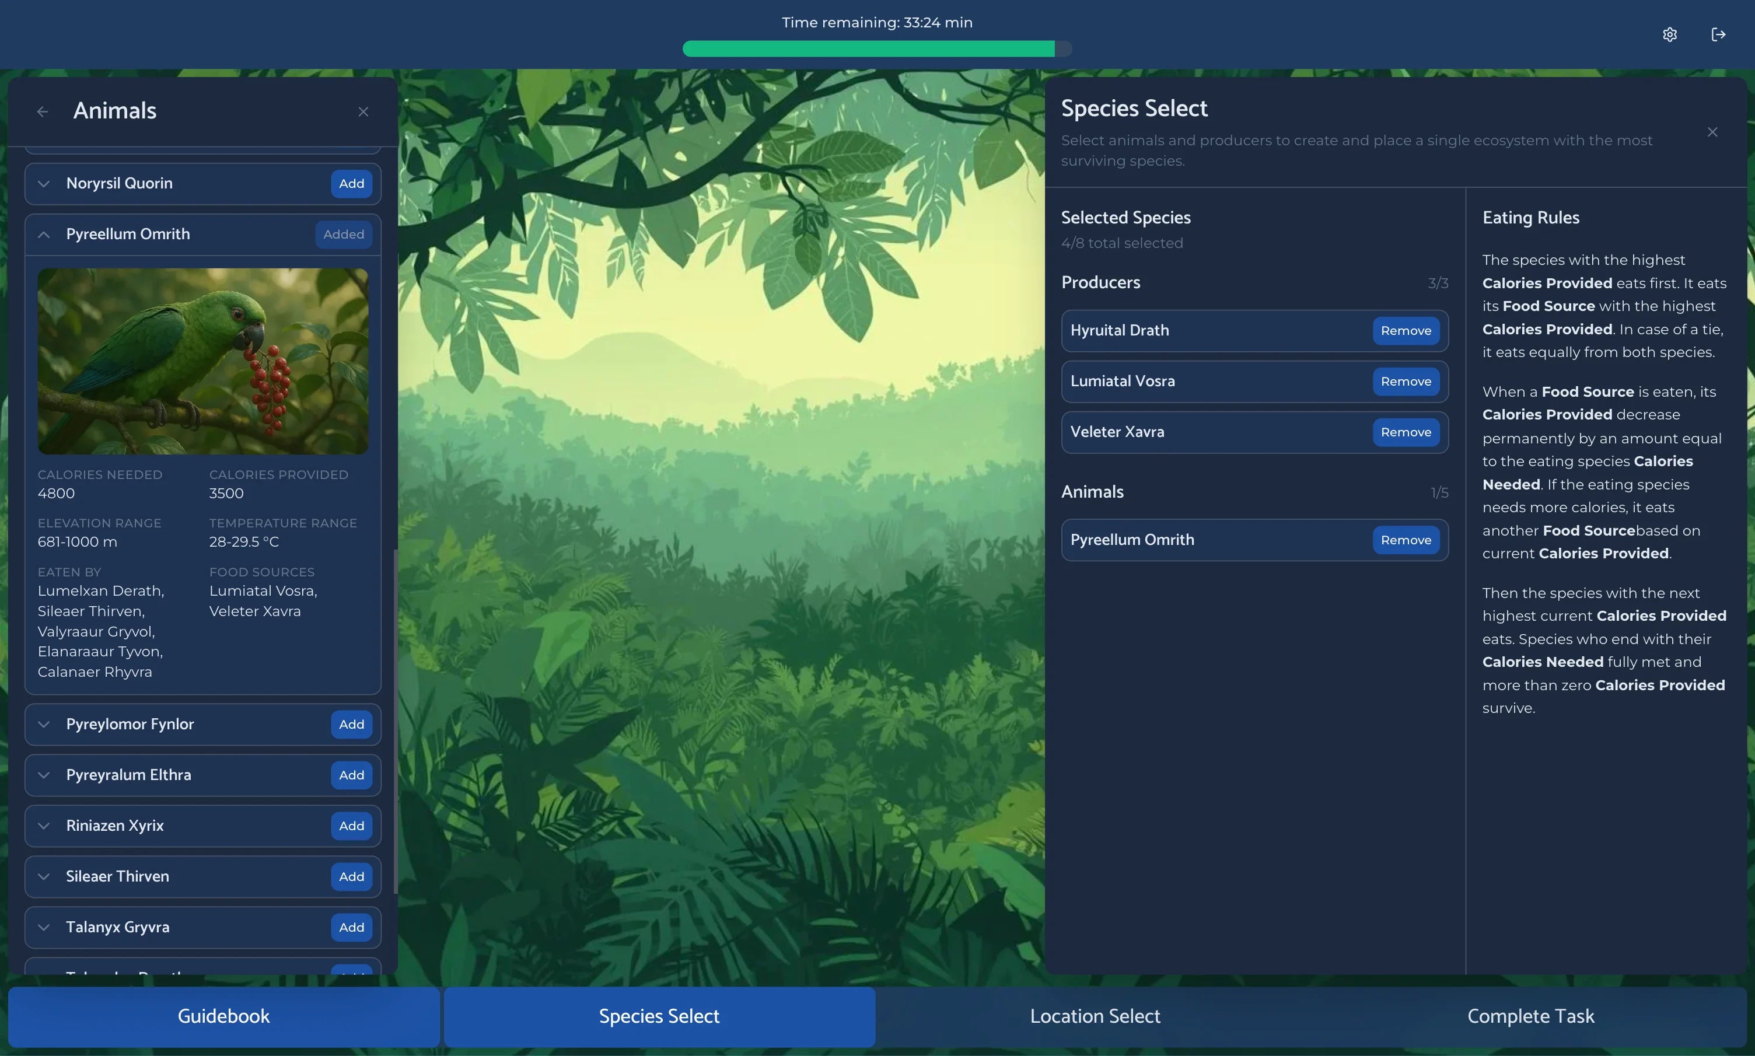Screen dimensions: 1755x1056
Task: Click the back arrow in Animals panel
Action: click(43, 111)
